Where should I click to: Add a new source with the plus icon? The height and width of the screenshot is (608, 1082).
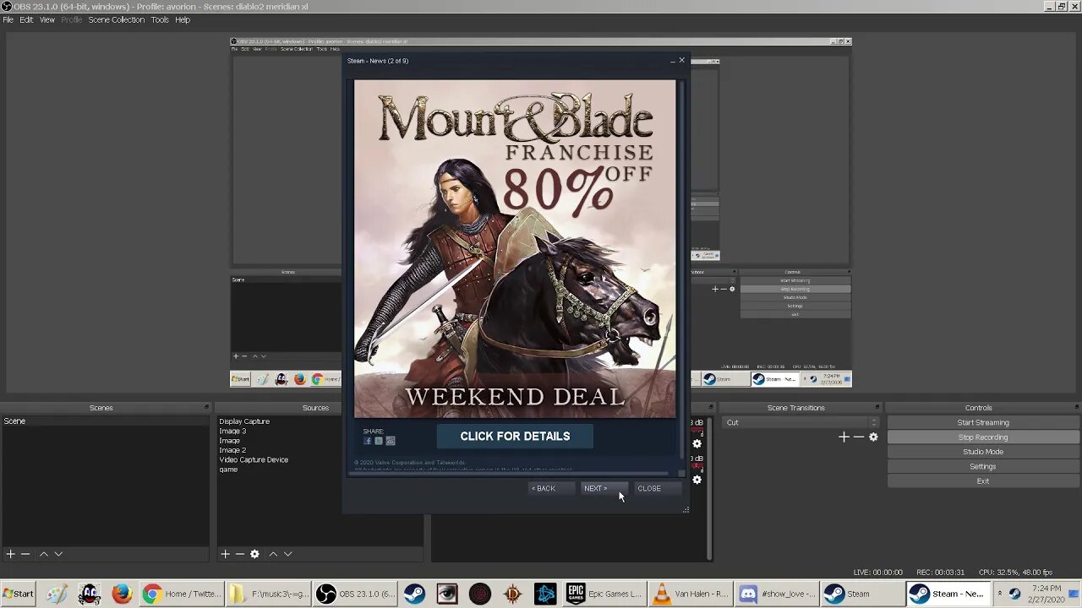pyautogui.click(x=225, y=554)
